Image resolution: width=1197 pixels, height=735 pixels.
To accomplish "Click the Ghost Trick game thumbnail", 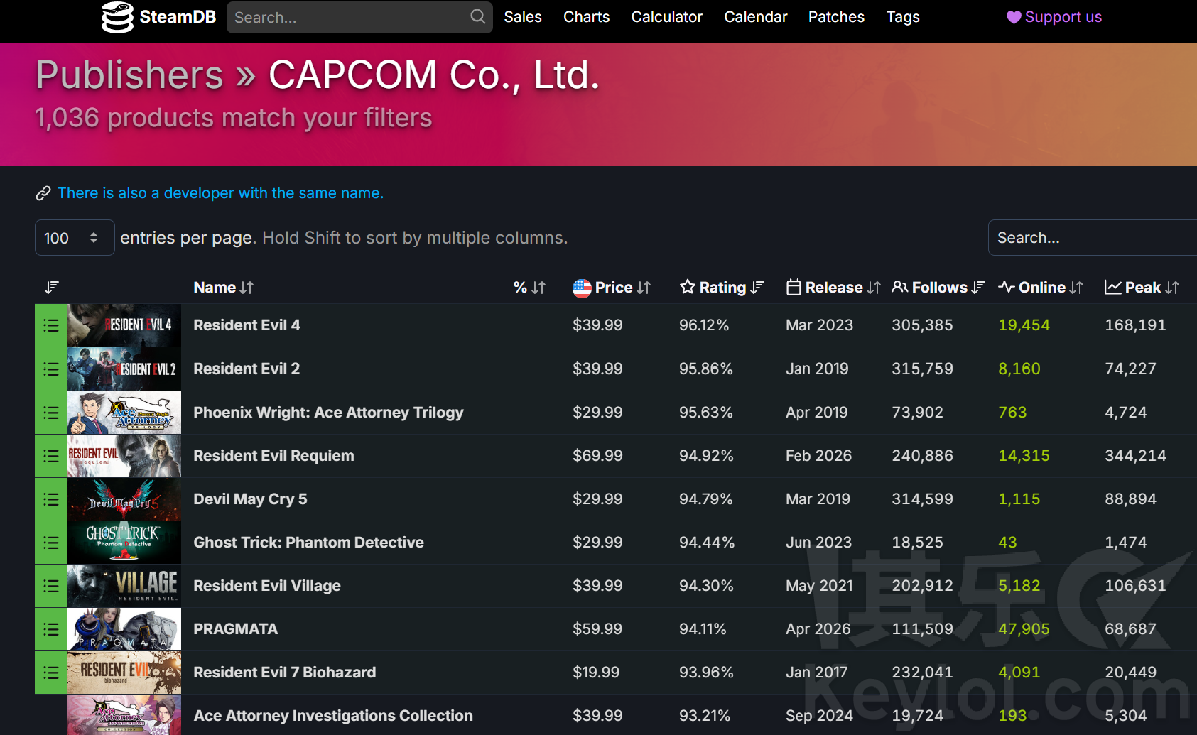I will pos(124,543).
